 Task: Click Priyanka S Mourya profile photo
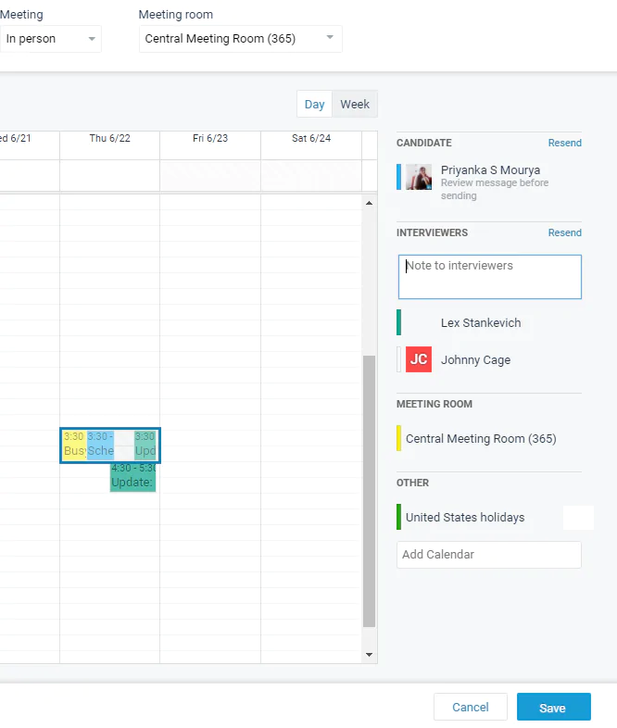tap(419, 177)
